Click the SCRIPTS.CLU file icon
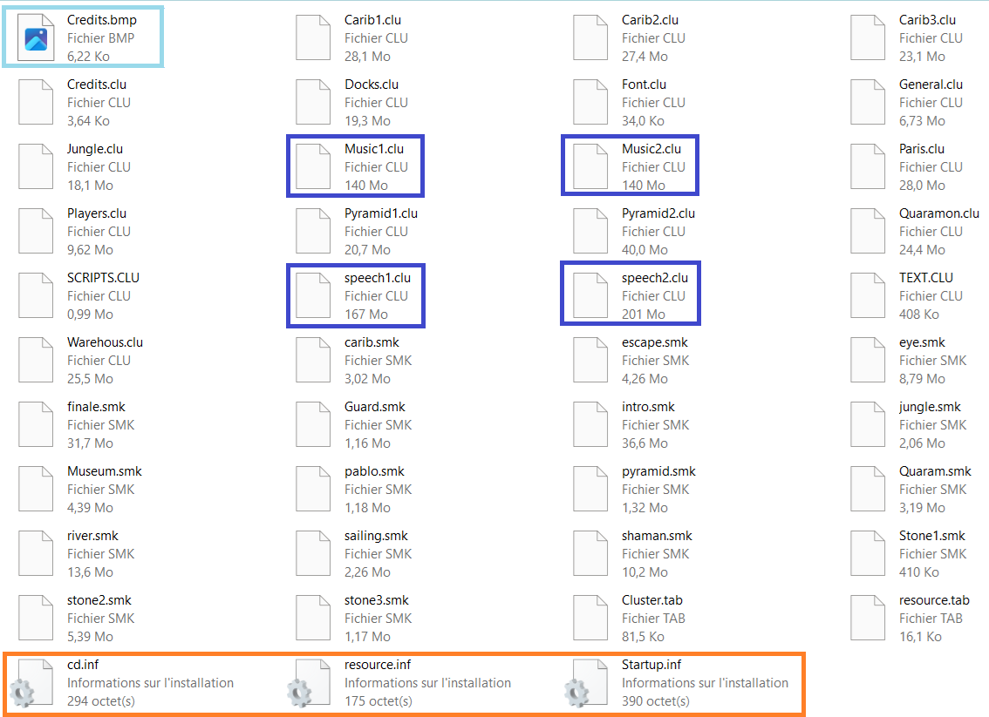This screenshot has height=717, width=989. [x=35, y=295]
